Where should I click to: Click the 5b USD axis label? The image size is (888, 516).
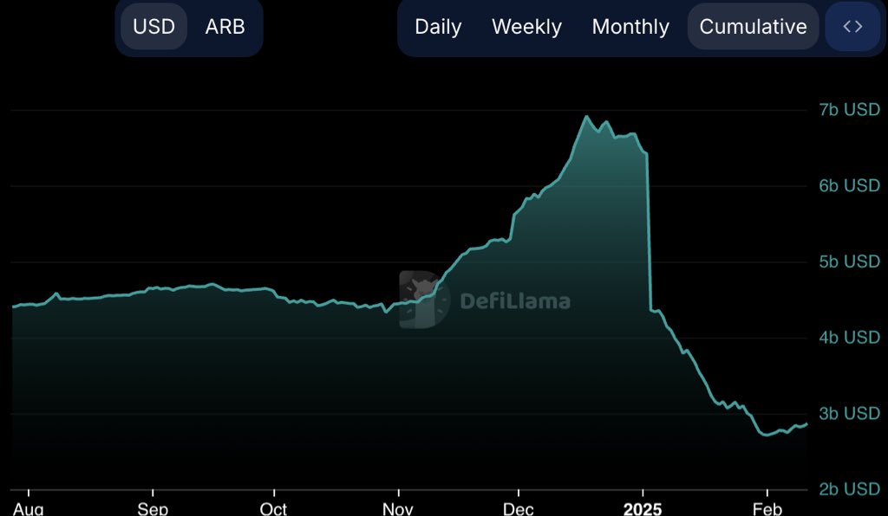point(849,261)
